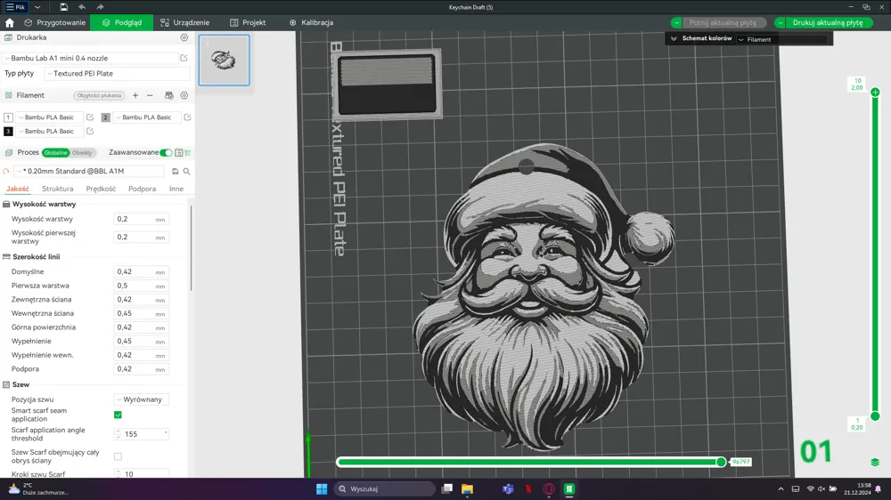The height and width of the screenshot is (500, 891).
Task: Reset process preset changes icon
Action: pyautogui.click(x=6, y=171)
